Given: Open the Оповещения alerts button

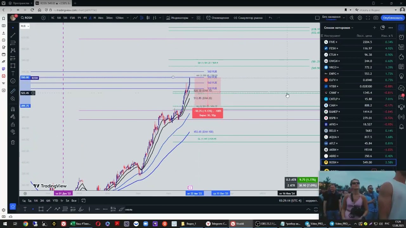Looking at the screenshot, I should click(218, 18).
